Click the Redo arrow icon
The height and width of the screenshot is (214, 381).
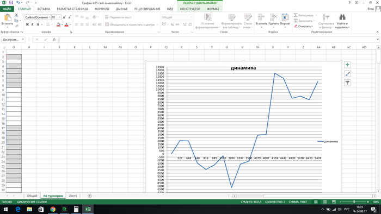tap(27, 3)
